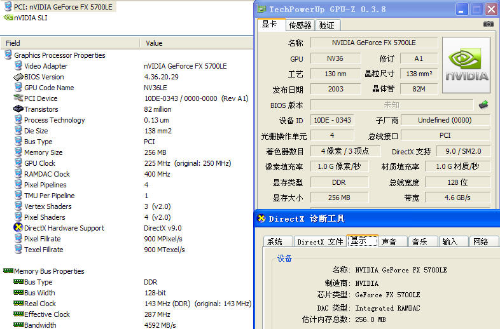Click the Real Clock row memory icon
Screen dimensions: 500x329
[18, 303]
